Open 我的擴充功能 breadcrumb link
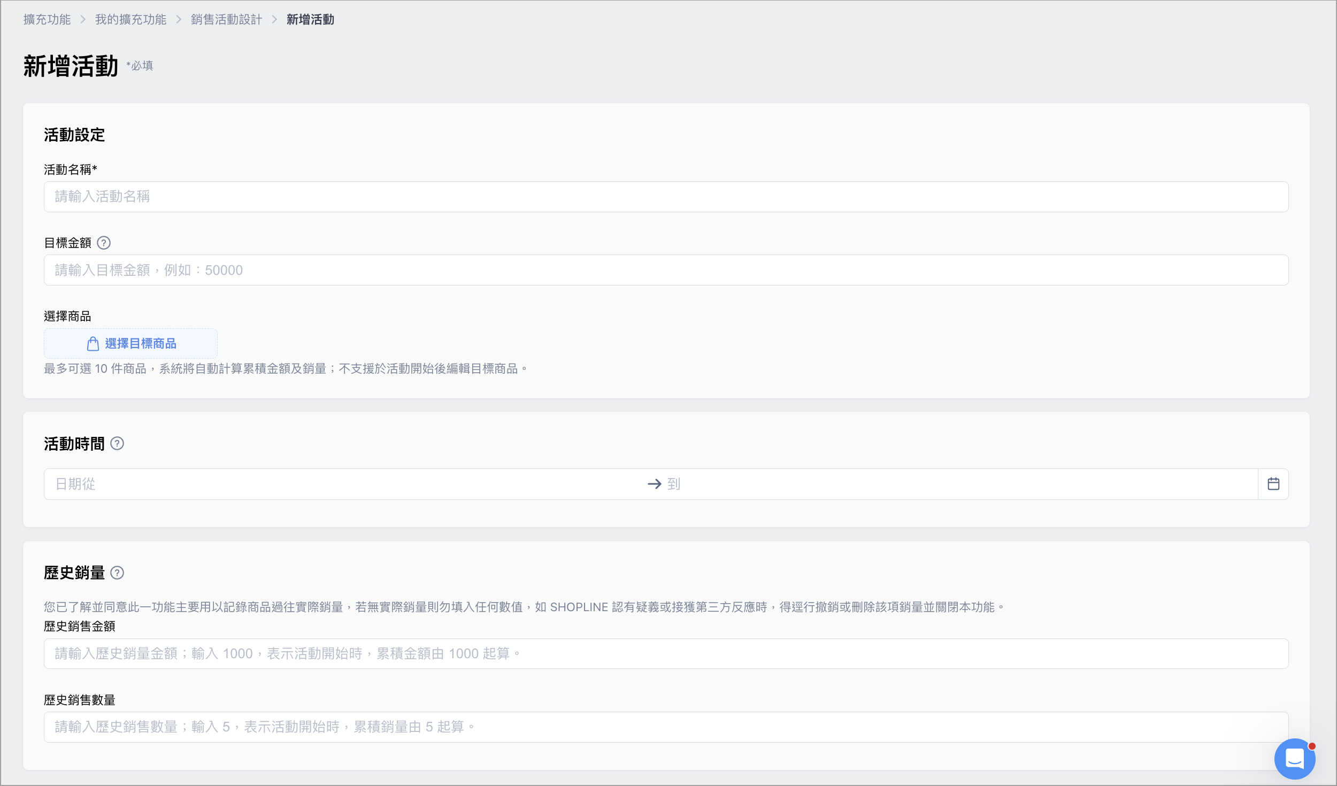The height and width of the screenshot is (786, 1337). coord(130,20)
